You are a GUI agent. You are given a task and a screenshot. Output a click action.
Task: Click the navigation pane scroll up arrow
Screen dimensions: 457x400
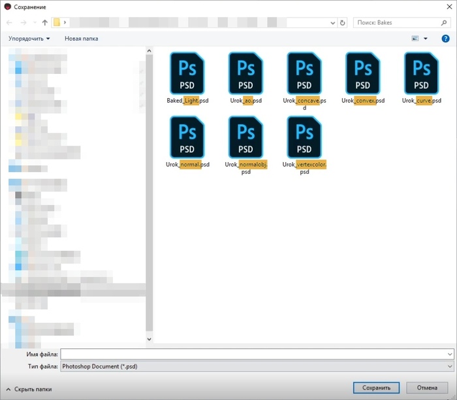pos(150,51)
